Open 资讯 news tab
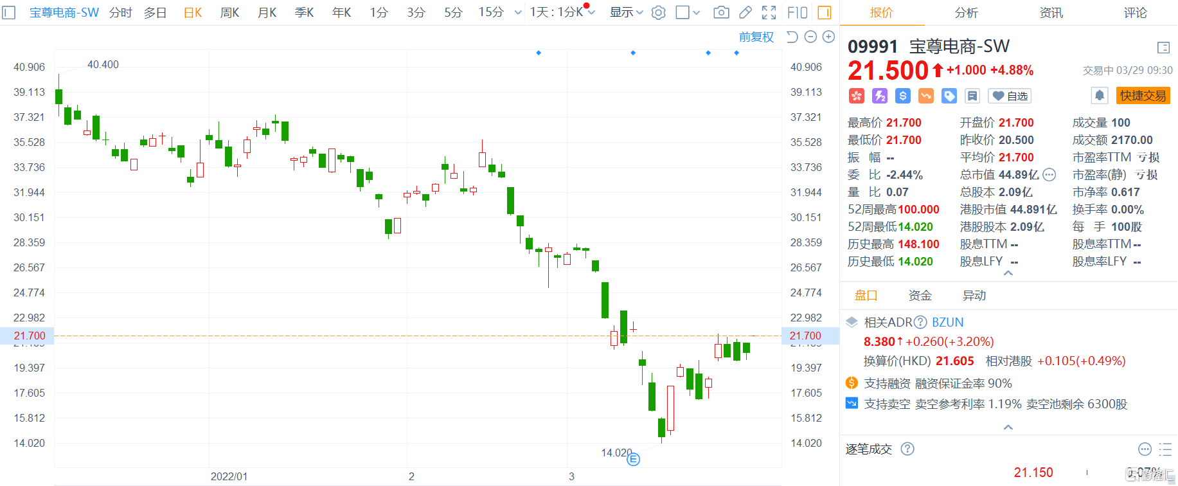The height and width of the screenshot is (486, 1178). (1051, 13)
